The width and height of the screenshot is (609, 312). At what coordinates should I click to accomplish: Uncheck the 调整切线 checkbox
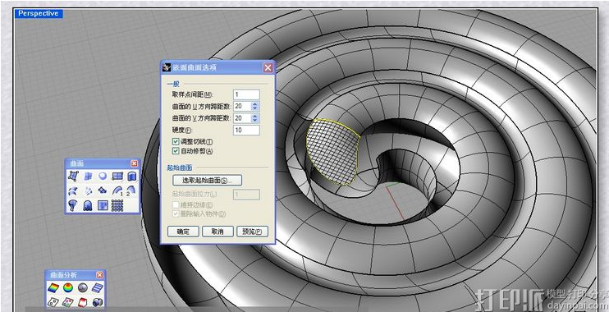176,142
